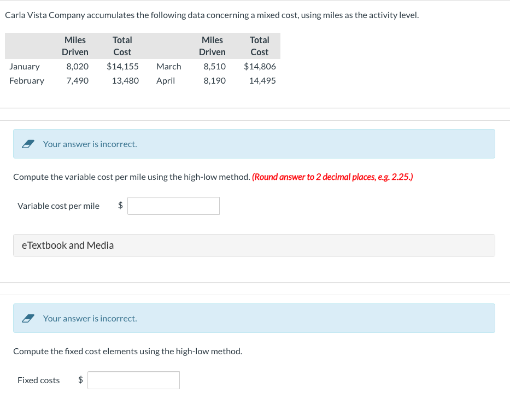This screenshot has height=404, width=510.
Task: Click April miles driven value 8,190
Action: click(x=215, y=81)
